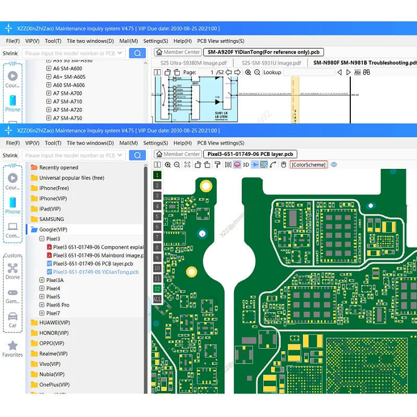Open the Settings(S) menu
This screenshot has width=417, height=417.
tap(155, 143)
